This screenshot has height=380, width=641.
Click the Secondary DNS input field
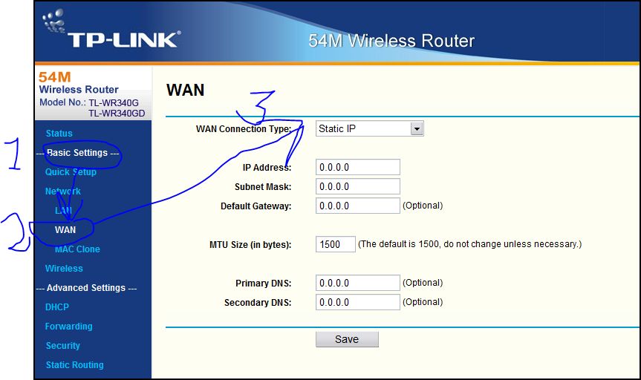click(x=358, y=302)
